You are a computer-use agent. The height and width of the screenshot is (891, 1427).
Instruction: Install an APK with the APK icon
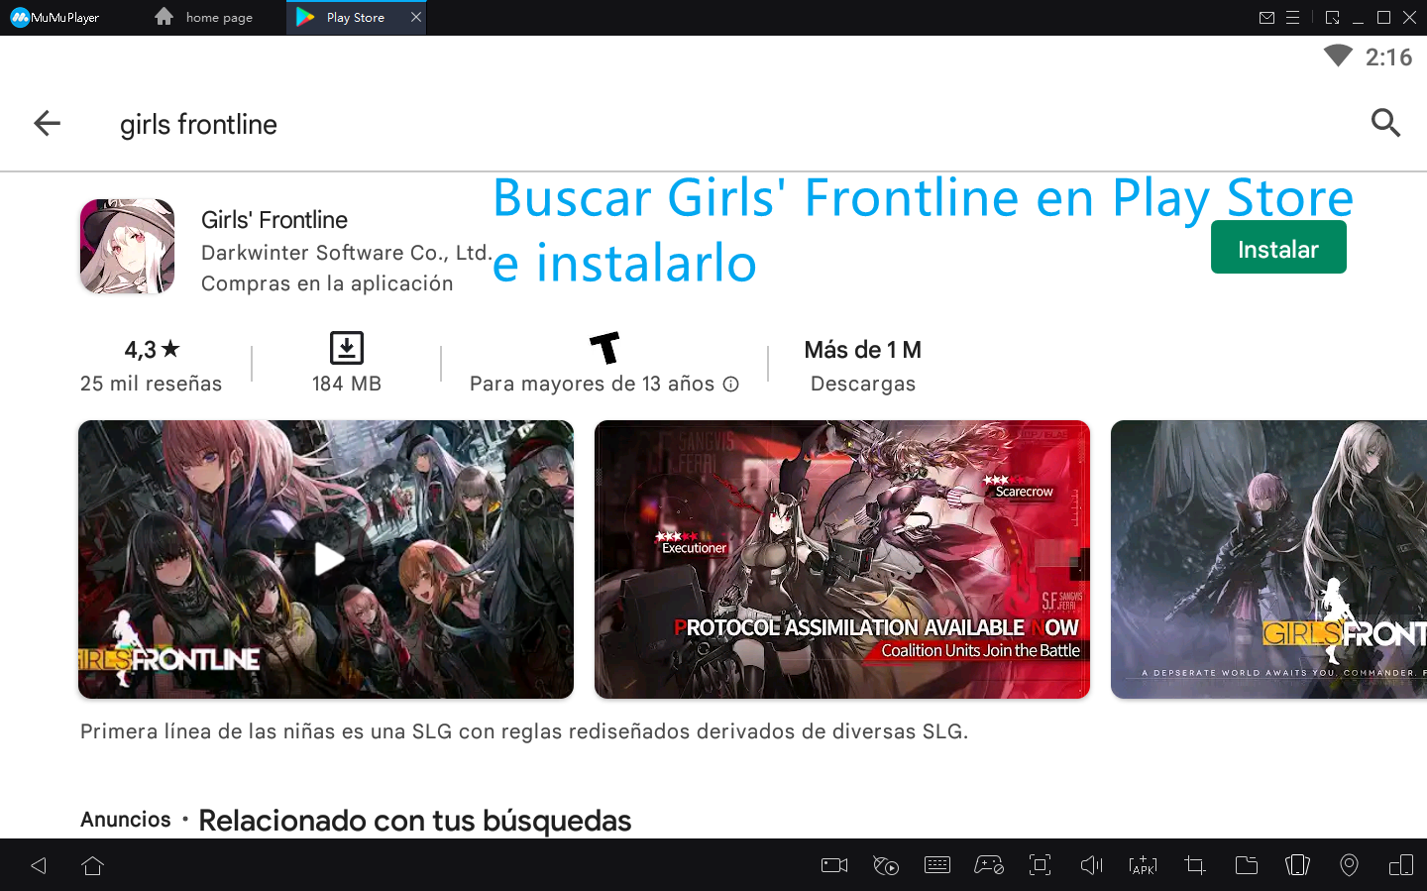click(1143, 865)
